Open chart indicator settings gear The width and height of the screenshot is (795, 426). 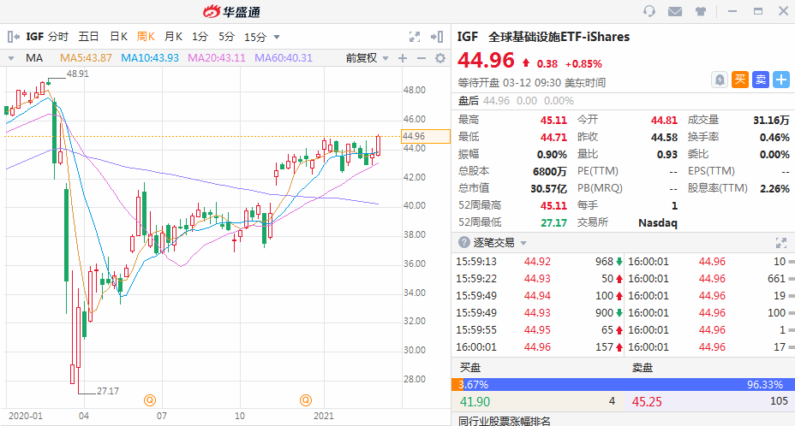440,58
